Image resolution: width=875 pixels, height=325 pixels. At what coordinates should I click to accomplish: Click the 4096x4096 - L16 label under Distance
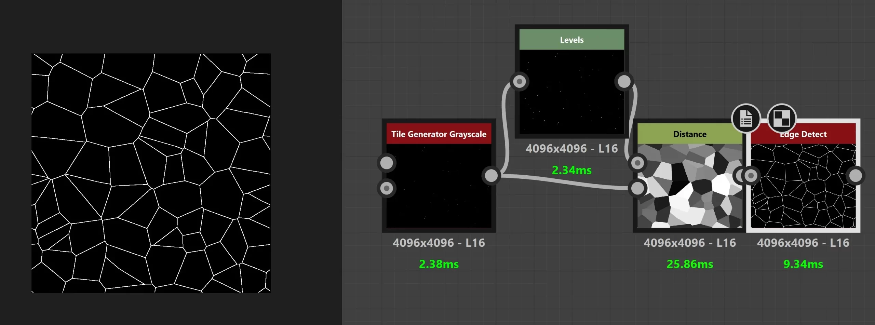click(x=690, y=243)
